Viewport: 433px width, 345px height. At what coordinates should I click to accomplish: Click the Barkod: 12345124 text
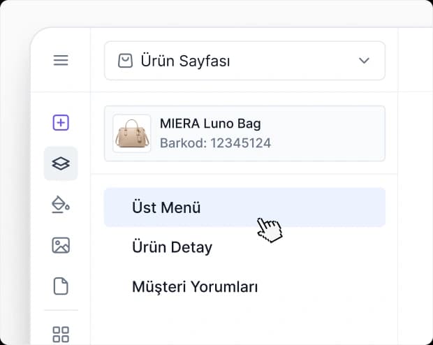(215, 144)
